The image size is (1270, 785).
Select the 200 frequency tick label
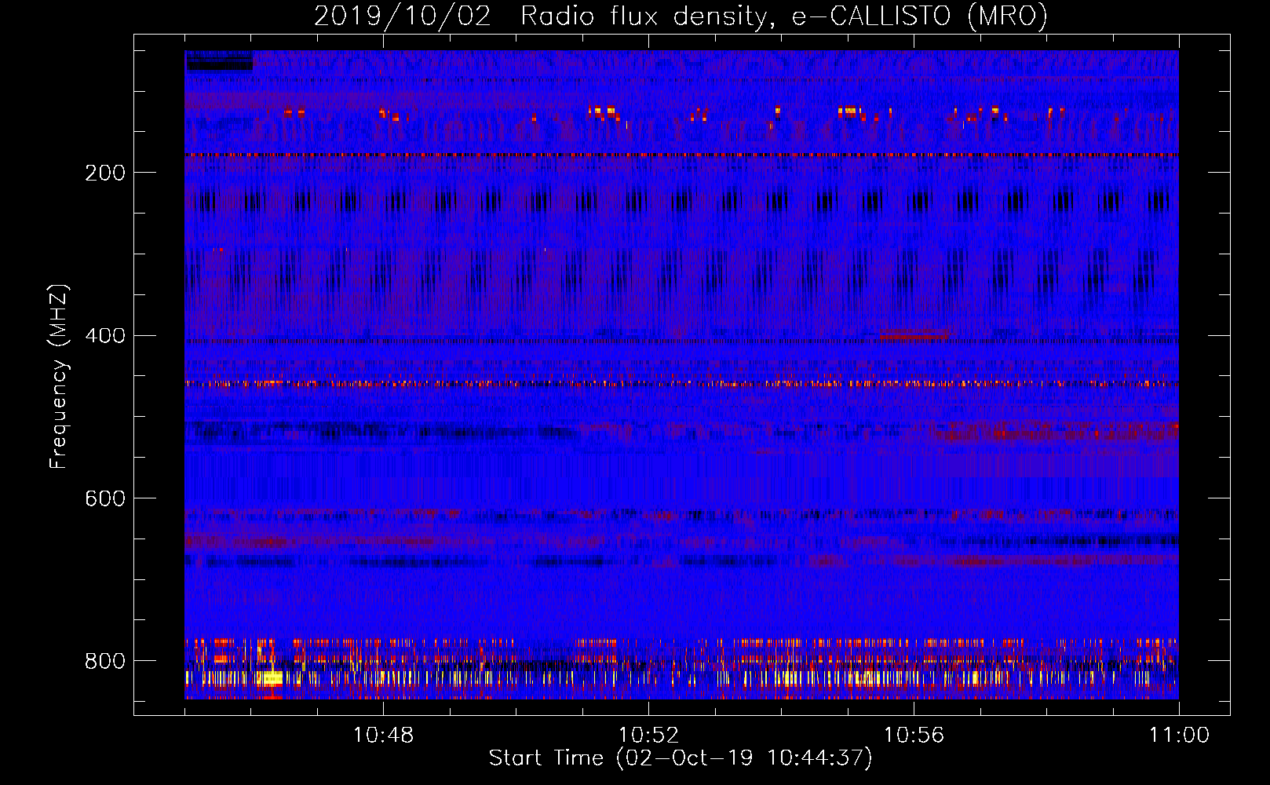[x=105, y=173]
